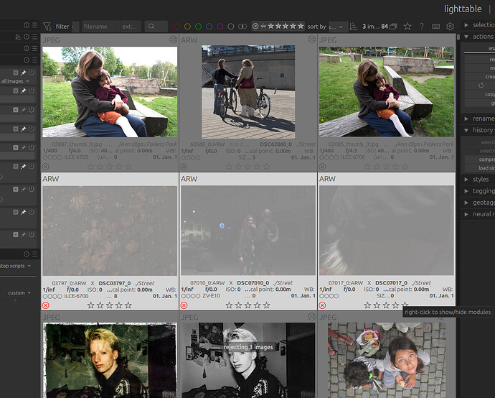Toggle the color label AND/OR operator icon

(242, 27)
